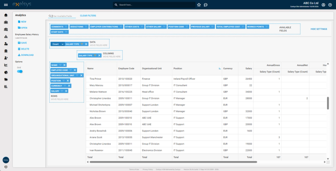Open the apps grid menu
Image resolution: width=336 pixels, height=171 pixels.
point(6,5)
